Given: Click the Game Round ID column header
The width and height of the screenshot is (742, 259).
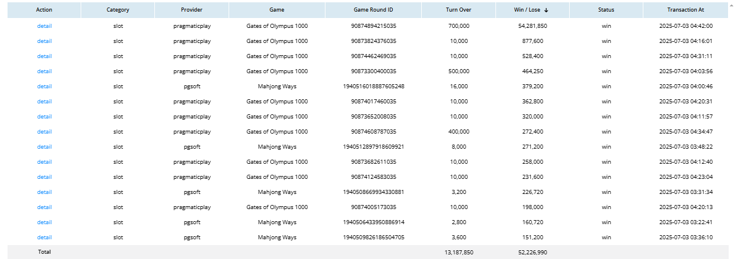Looking at the screenshot, I should pyautogui.click(x=374, y=10).
